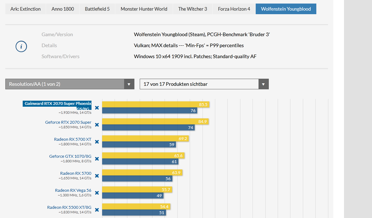The width and height of the screenshot is (372, 218).
Task: Click the blue 61 bar
Action: 140,162
